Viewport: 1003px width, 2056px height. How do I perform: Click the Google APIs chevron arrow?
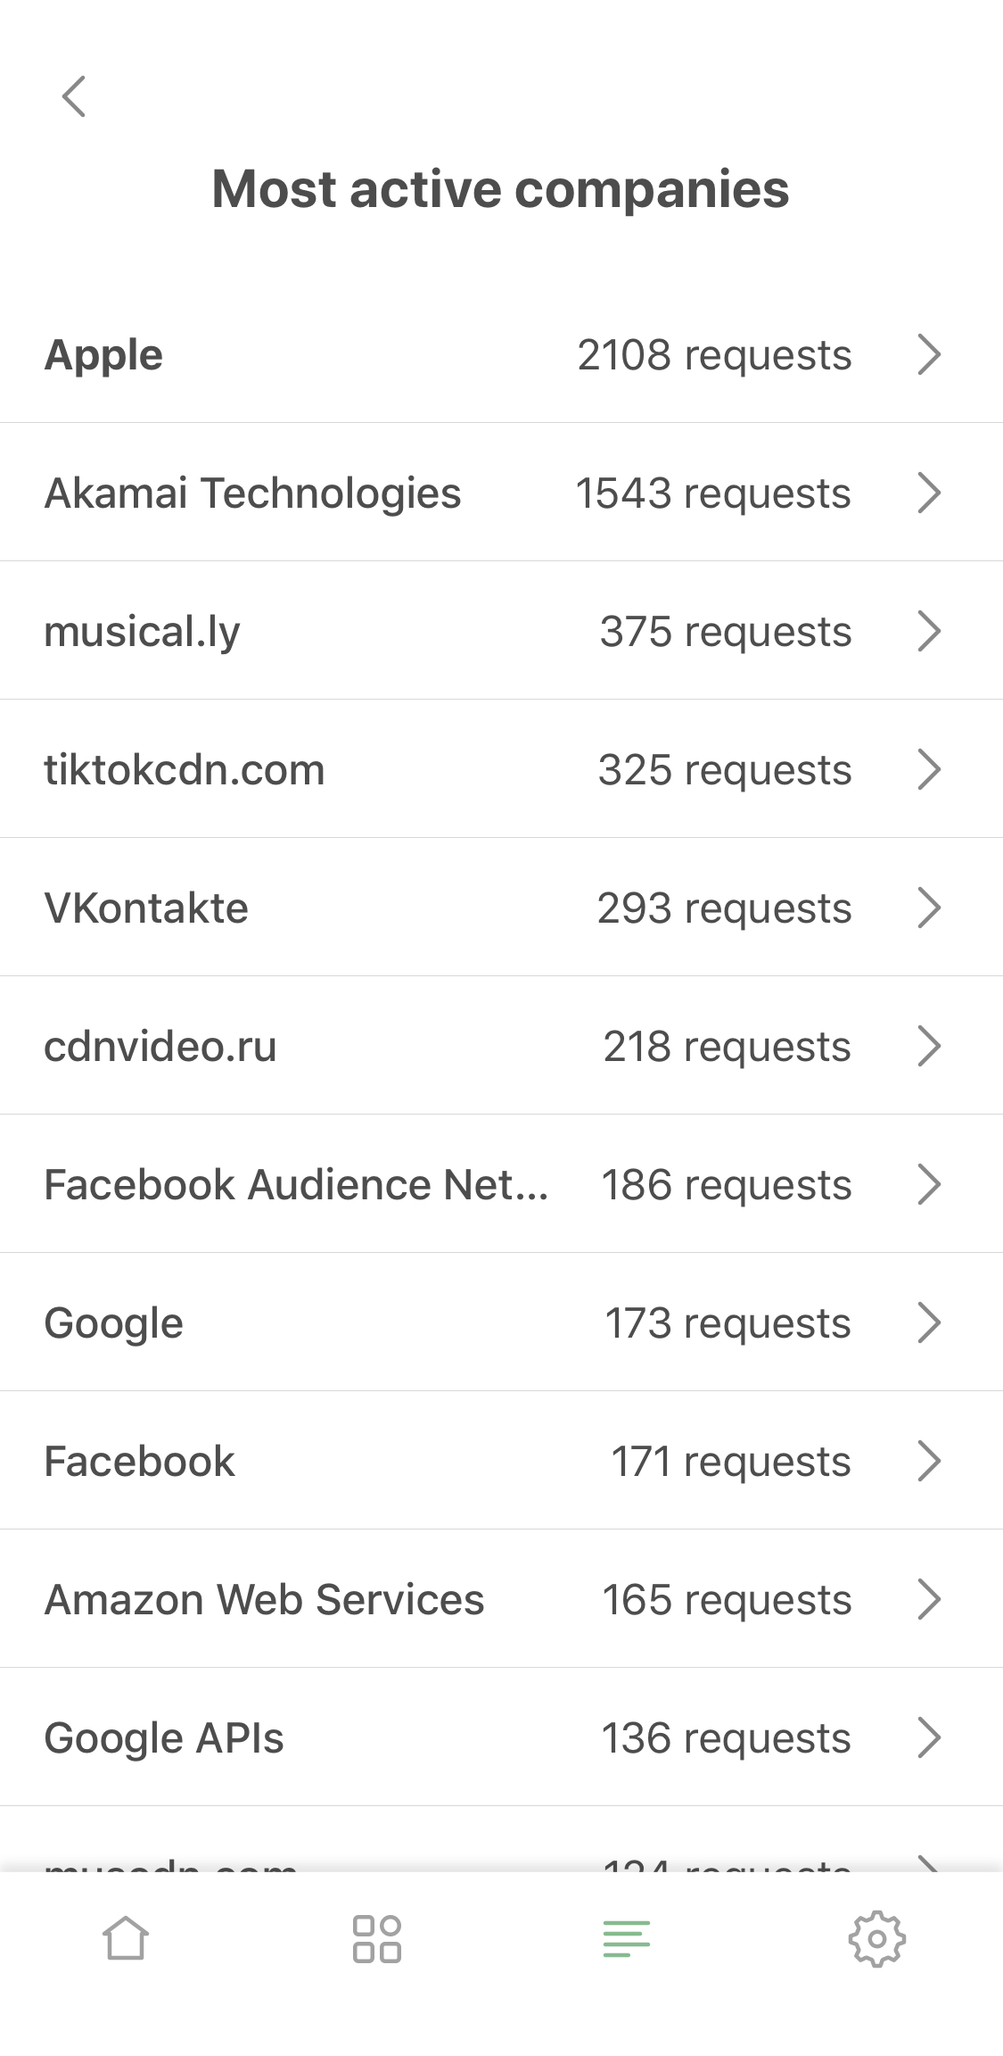click(929, 1737)
